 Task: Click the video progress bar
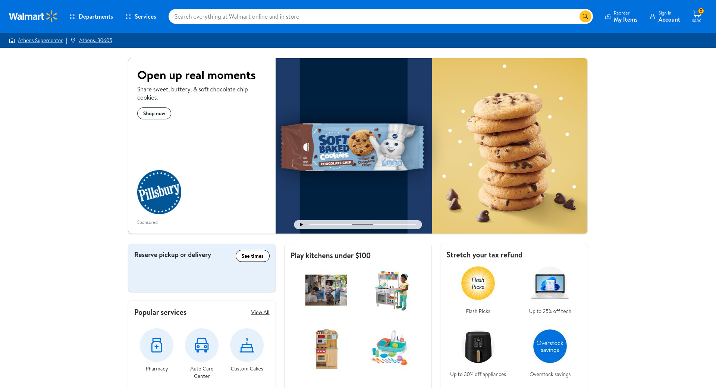(362, 225)
